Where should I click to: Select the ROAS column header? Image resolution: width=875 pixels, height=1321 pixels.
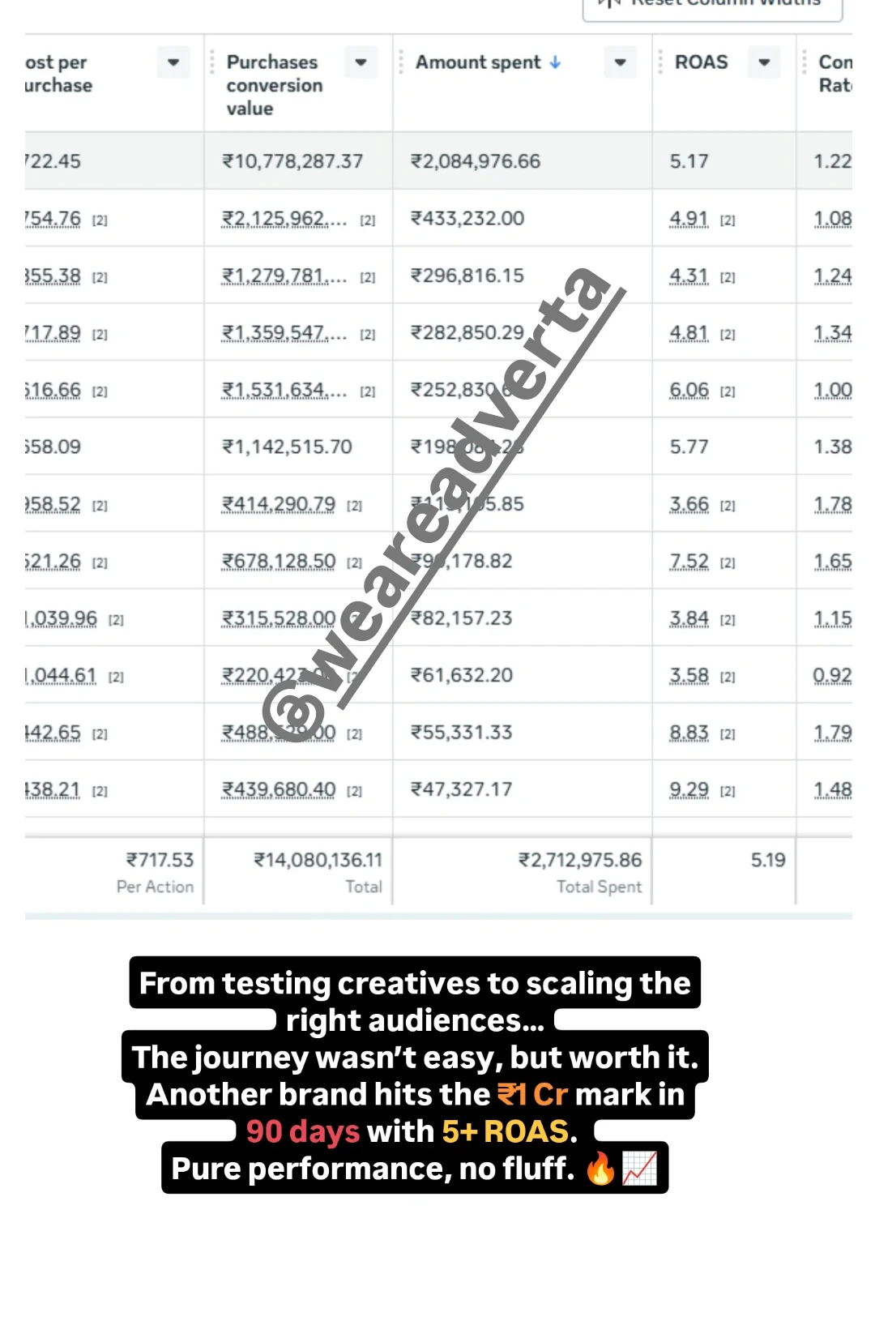pyautogui.click(x=702, y=62)
